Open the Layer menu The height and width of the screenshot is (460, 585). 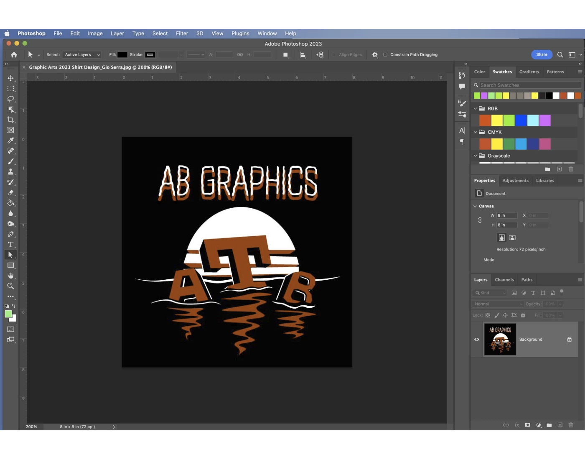pos(117,33)
